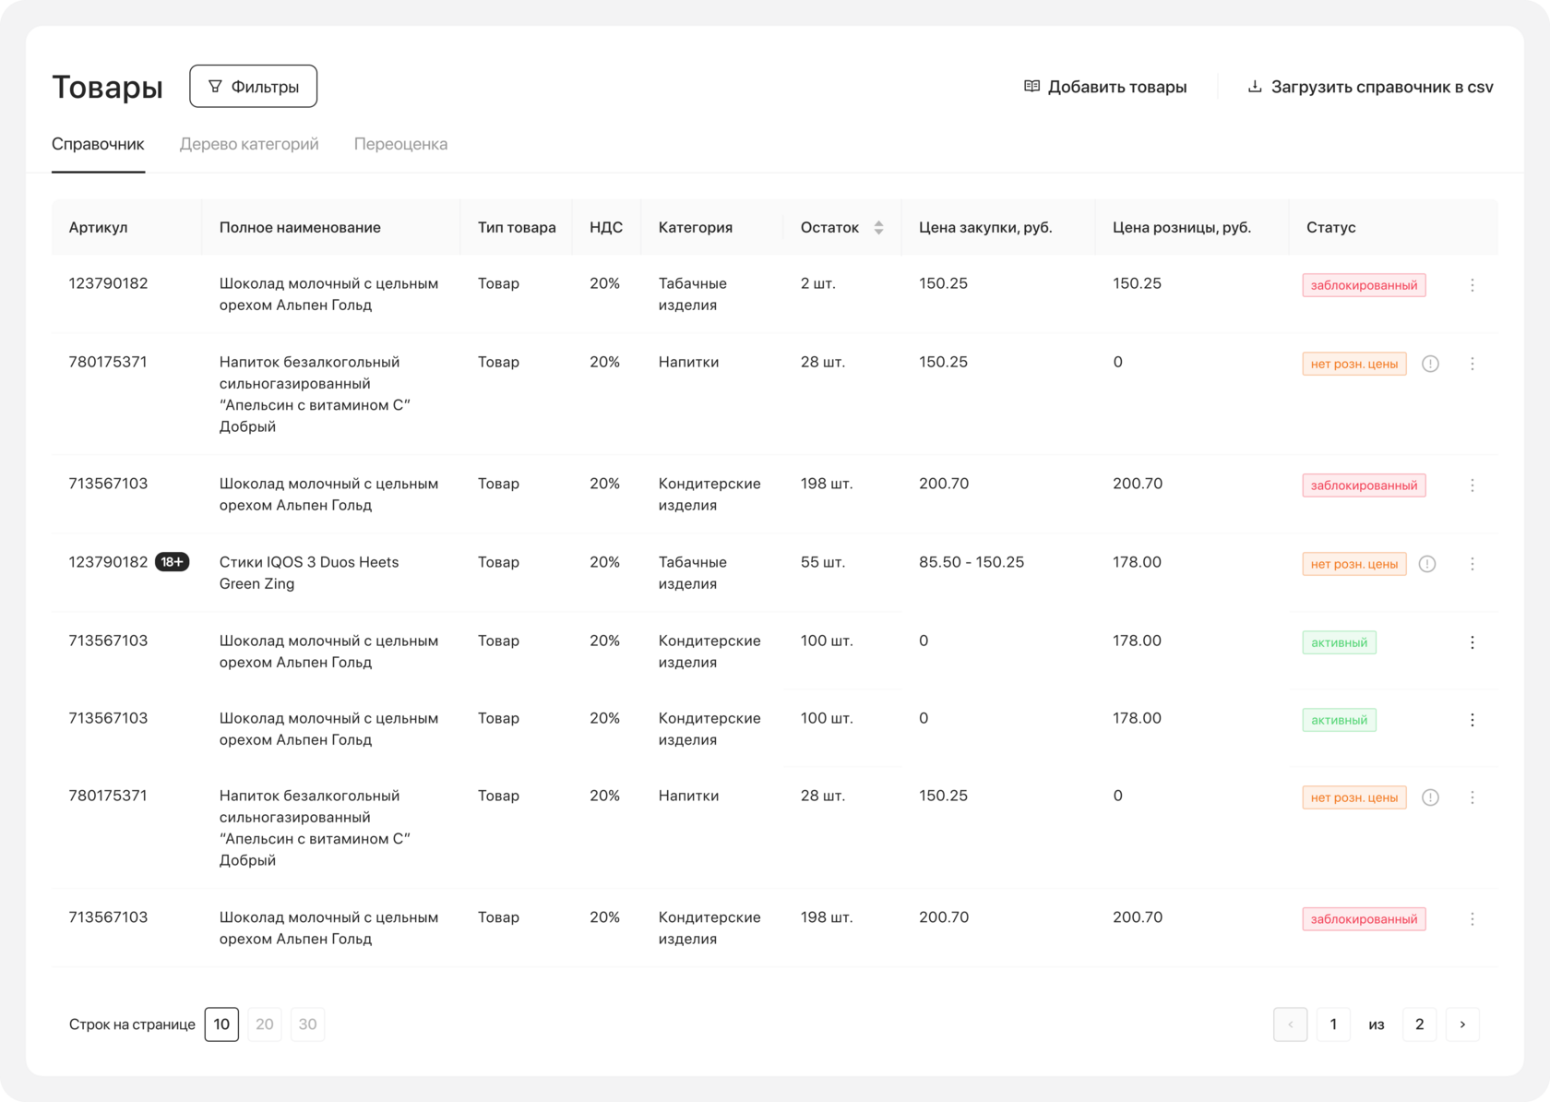
Task: Click the previous page left chevron
Action: pos(1290,1024)
